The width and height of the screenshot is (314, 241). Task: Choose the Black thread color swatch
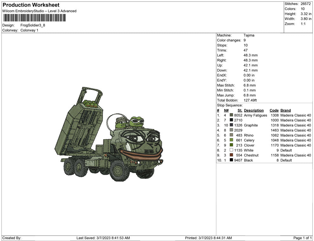232,160
